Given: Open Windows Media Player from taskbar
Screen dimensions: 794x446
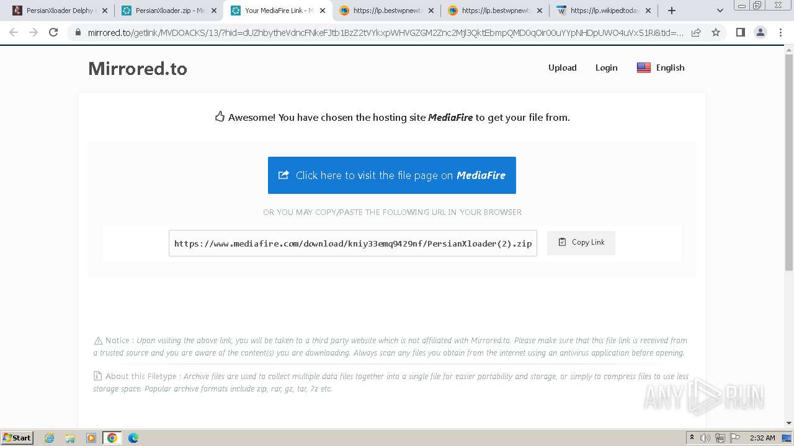Looking at the screenshot, I should tap(91, 438).
